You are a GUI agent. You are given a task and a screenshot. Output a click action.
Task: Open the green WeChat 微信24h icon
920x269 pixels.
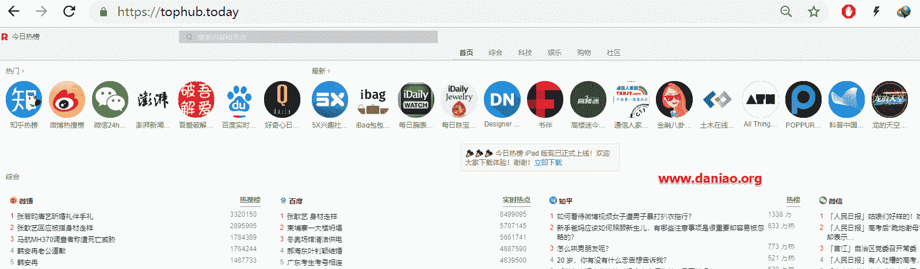tap(110, 99)
